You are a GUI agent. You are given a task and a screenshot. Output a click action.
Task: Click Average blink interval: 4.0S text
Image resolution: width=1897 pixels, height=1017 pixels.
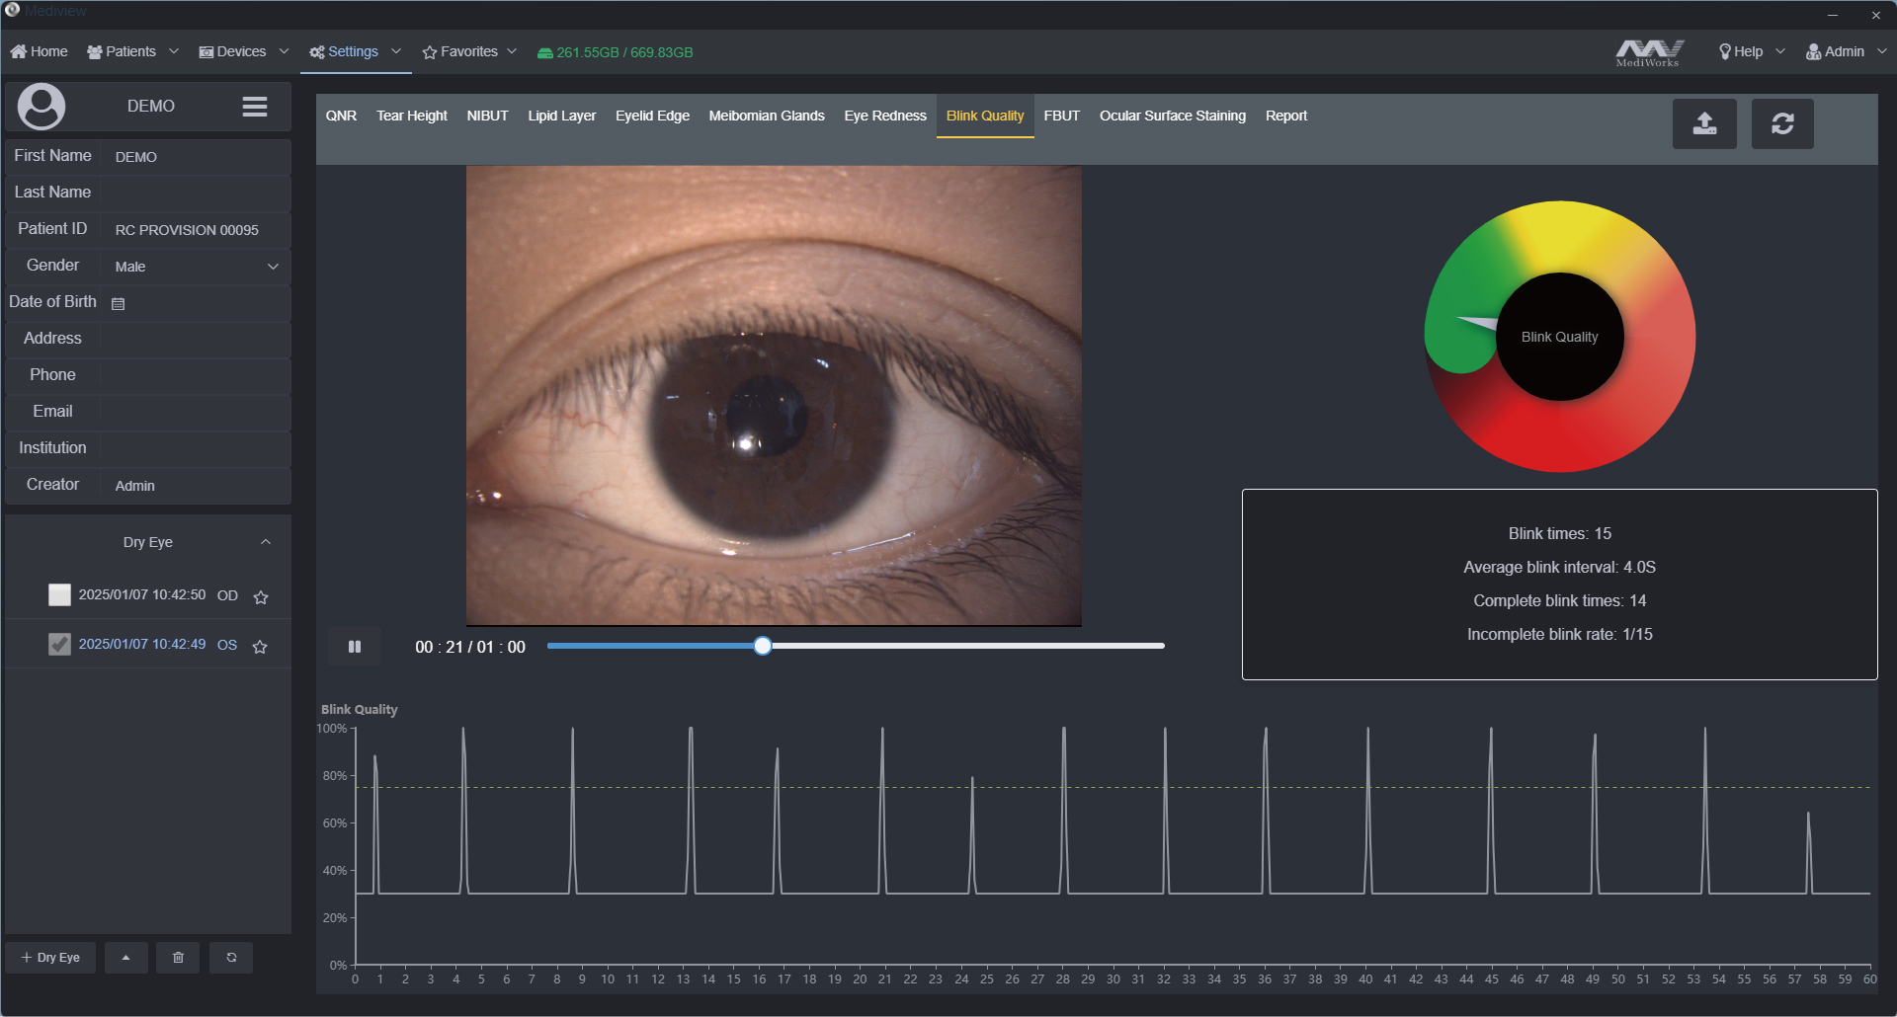[x=1560, y=567]
